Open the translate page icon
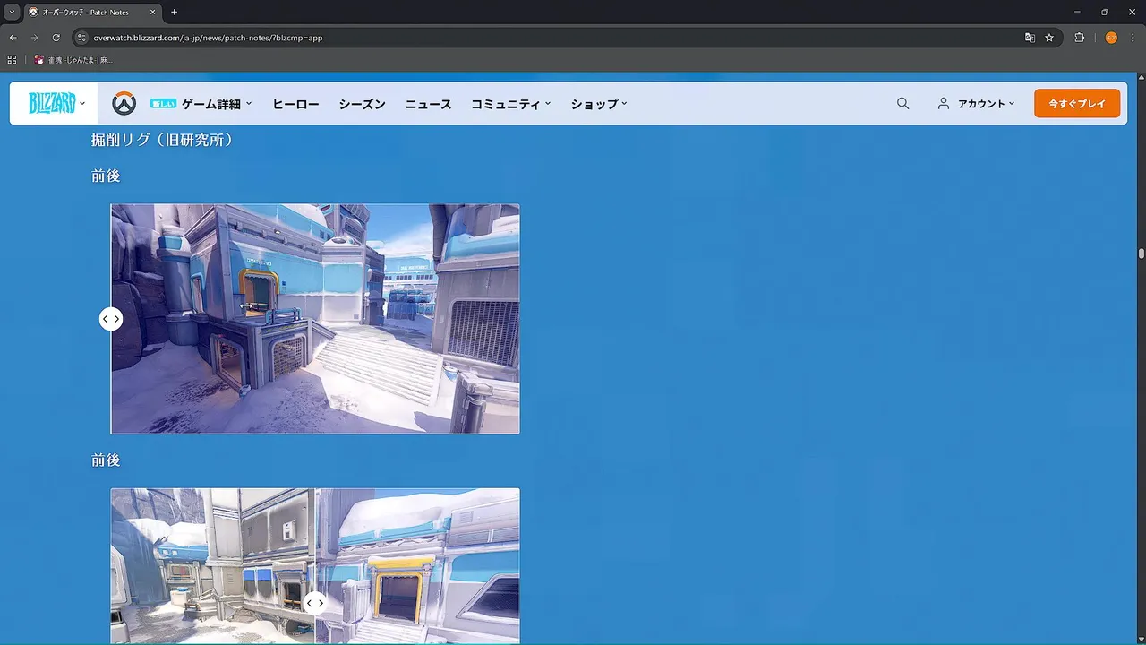Screen dimensions: 1146x645 pyautogui.click(x=1030, y=38)
